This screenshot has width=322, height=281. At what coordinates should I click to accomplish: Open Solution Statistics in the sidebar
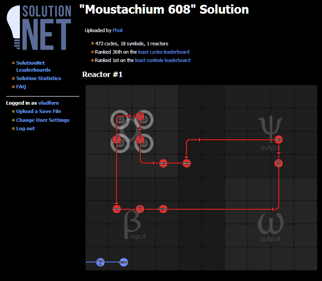[39, 78]
